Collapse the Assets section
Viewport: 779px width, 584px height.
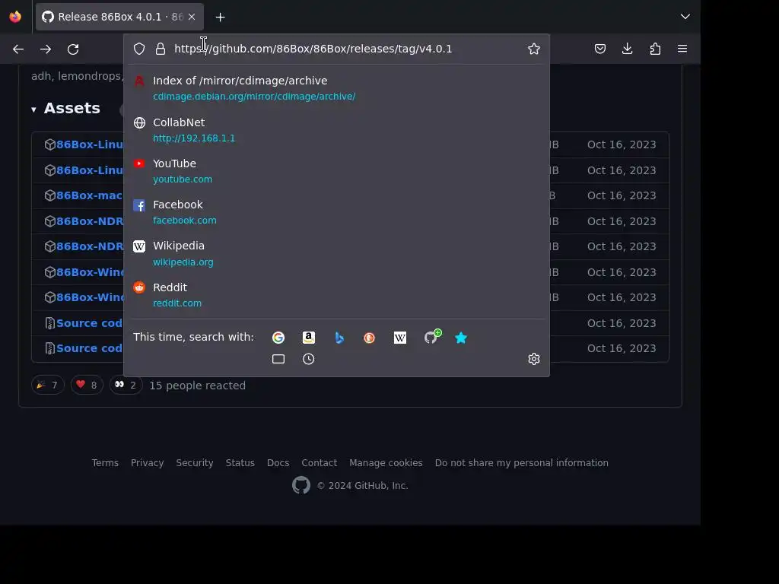coord(65,108)
